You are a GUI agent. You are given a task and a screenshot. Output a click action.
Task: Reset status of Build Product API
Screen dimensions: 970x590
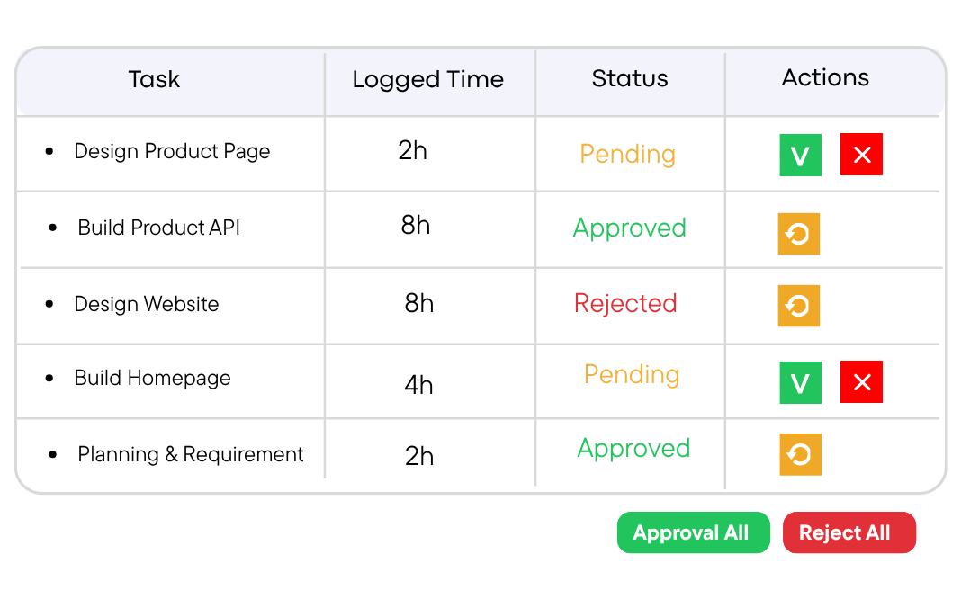pyautogui.click(x=799, y=234)
